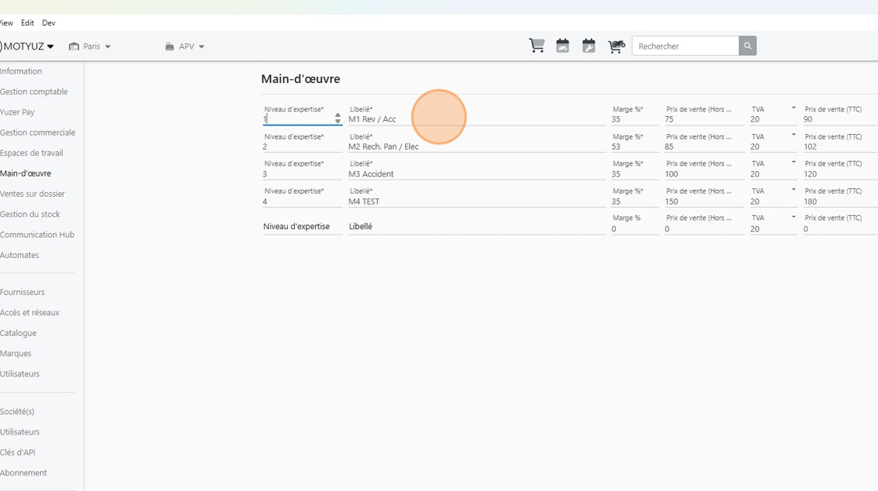Open Communication Hub in sidebar
The image size is (878, 491).
coord(37,235)
